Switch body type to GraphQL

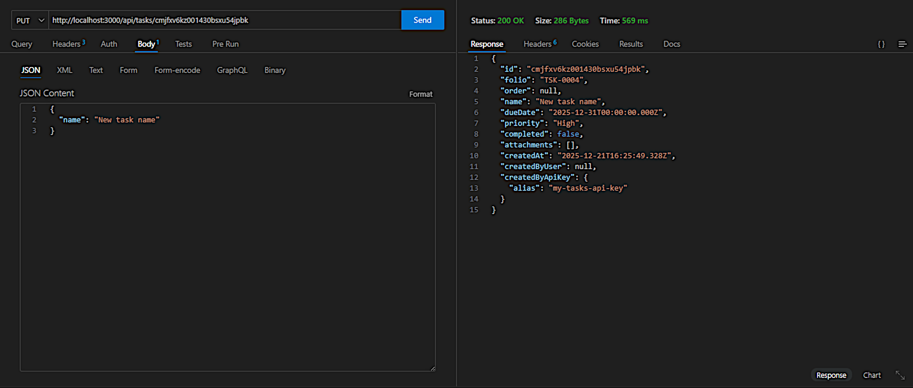[x=232, y=70]
